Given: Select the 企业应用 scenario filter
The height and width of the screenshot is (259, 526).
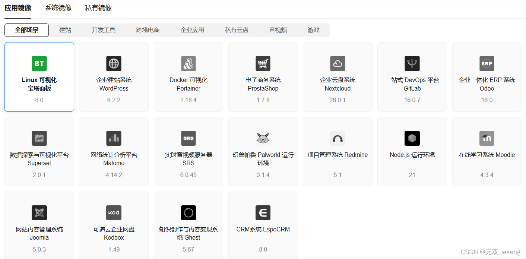Looking at the screenshot, I should 192,30.
